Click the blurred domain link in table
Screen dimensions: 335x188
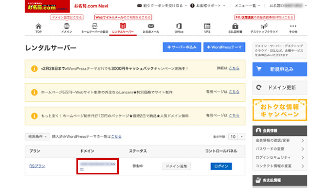click(x=98, y=166)
